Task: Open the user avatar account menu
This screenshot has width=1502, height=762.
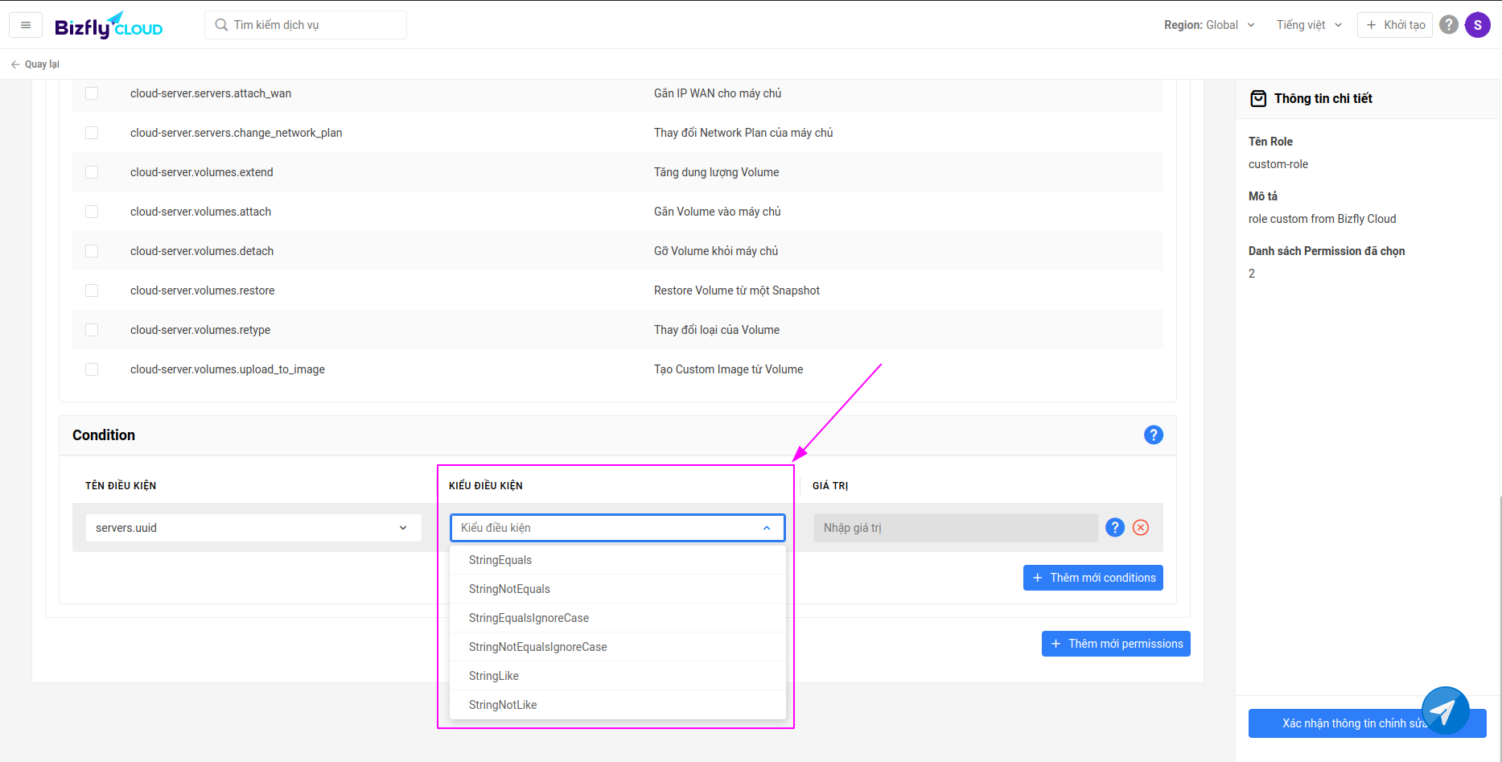Action: [1477, 25]
